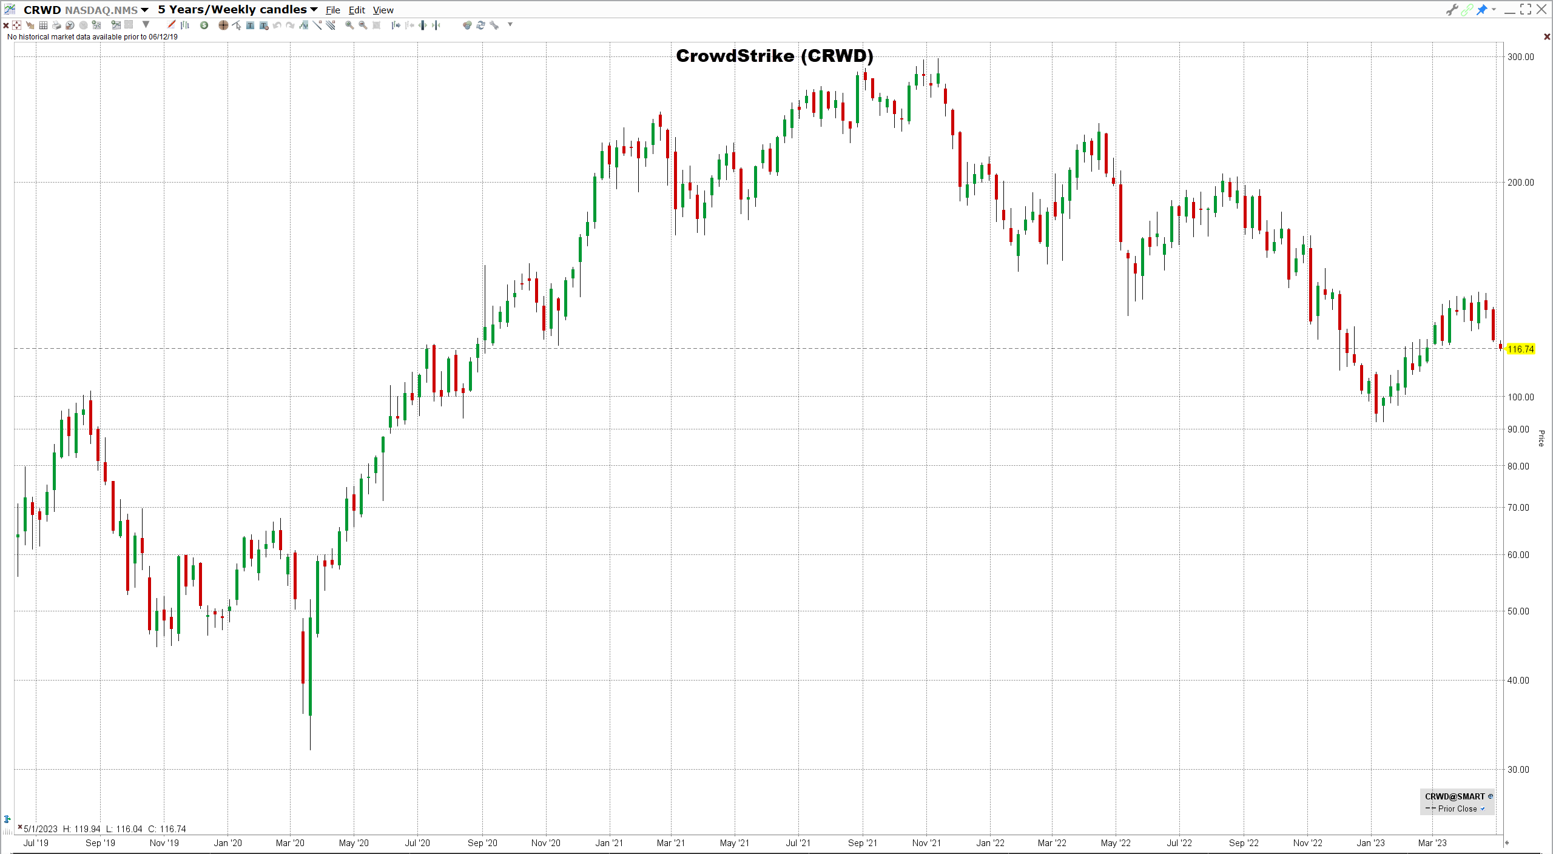Click the expand time range horizontal arrows icon
Screen dimensions: 1553x854
[423, 25]
